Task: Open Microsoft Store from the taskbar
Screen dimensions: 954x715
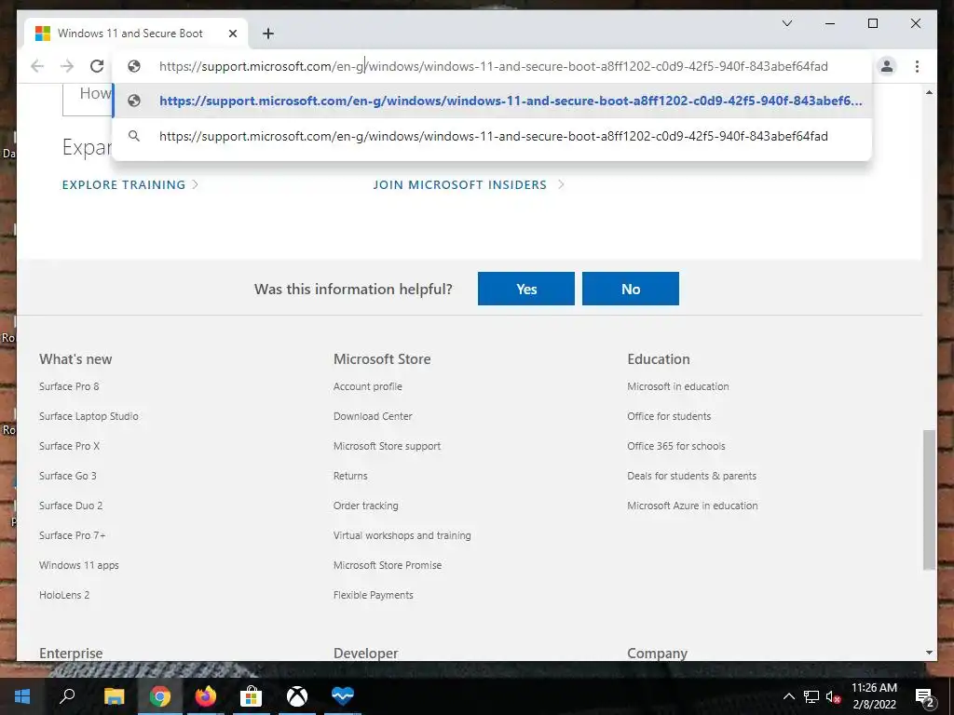Action: (x=251, y=696)
